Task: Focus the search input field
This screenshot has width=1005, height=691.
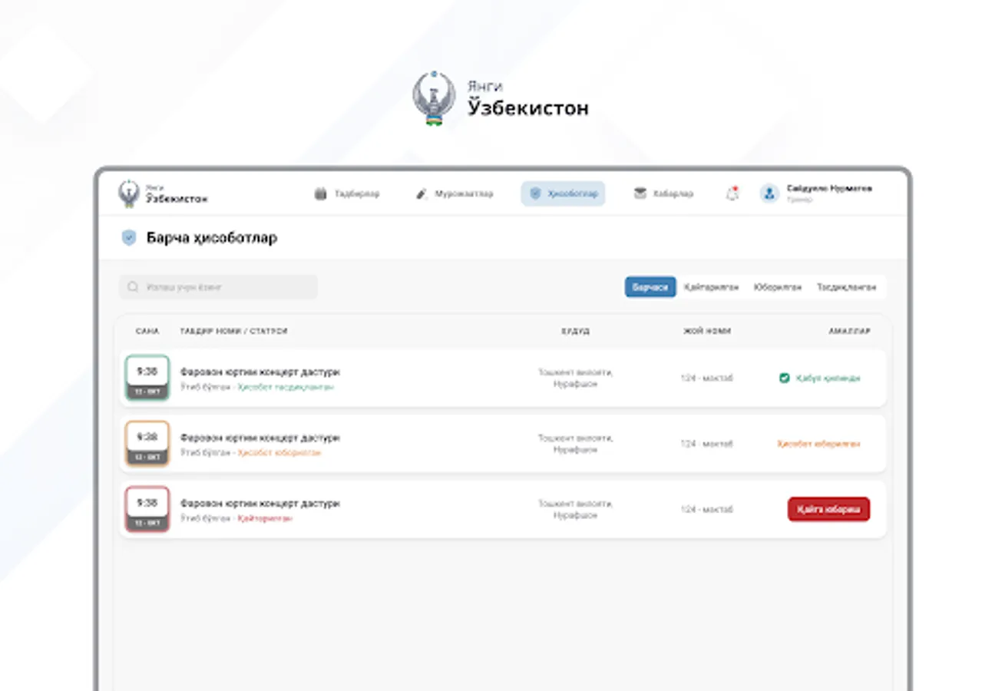Action: tap(218, 287)
